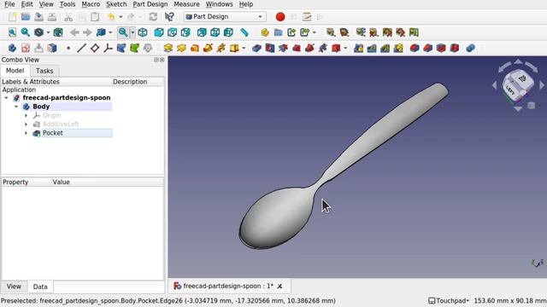Click the Create Part yellow icon

pyautogui.click(x=265, y=32)
